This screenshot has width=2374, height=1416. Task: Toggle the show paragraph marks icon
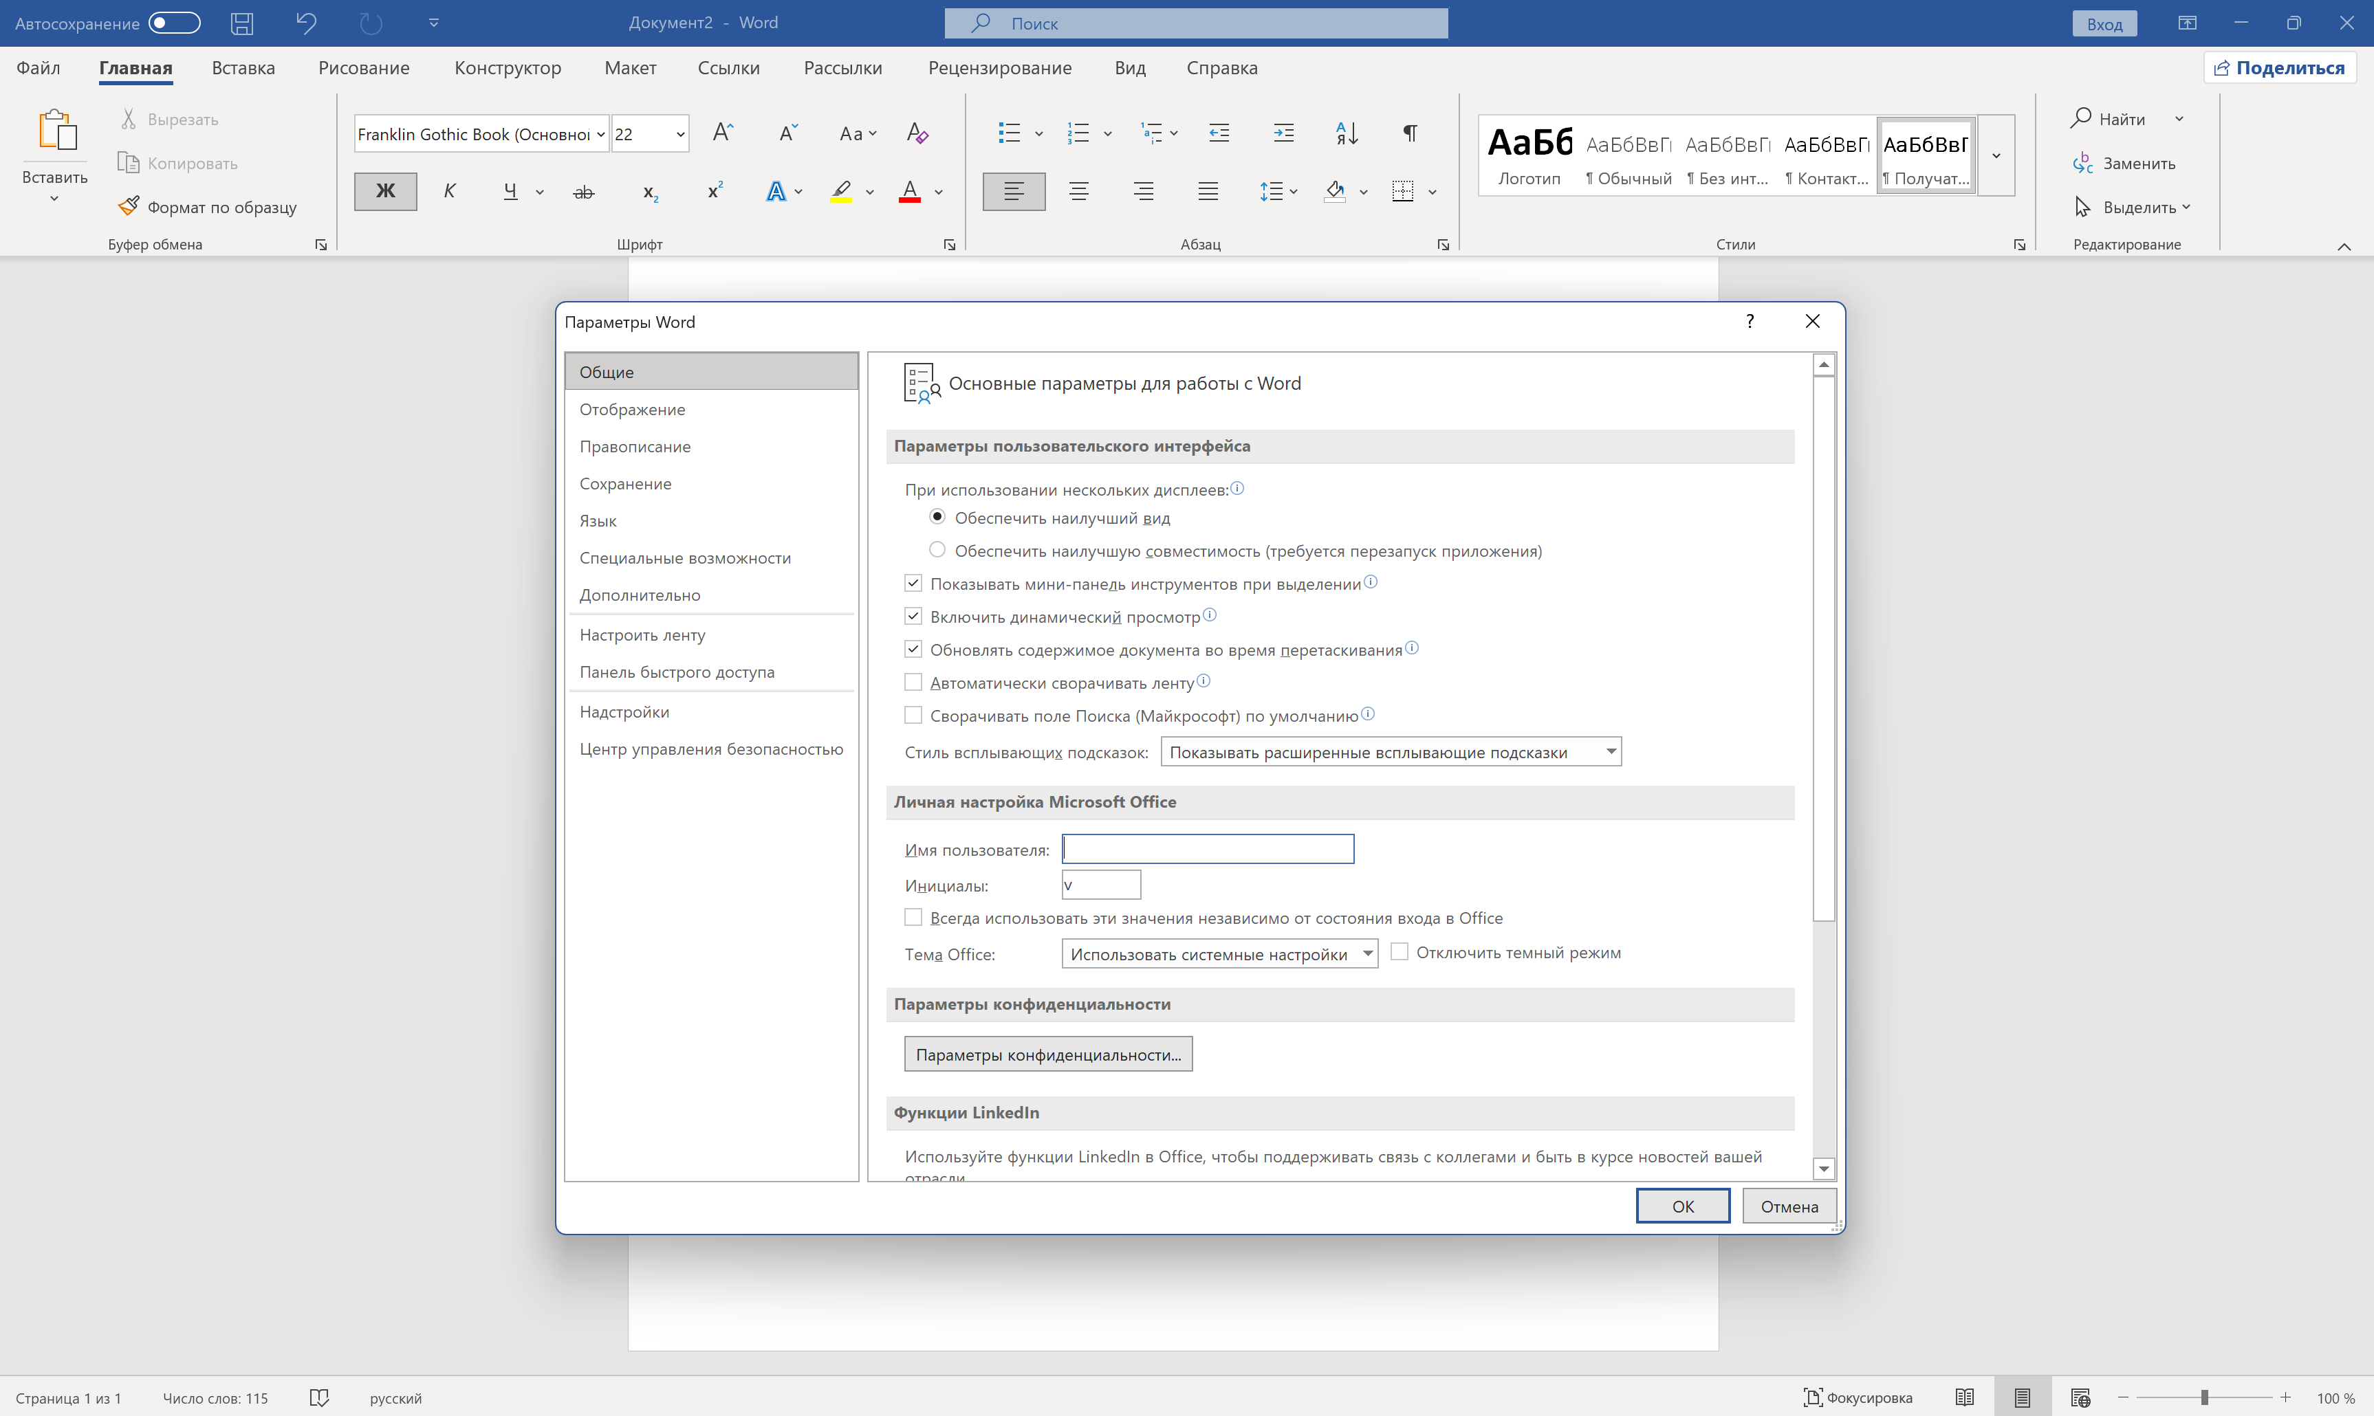coord(1409,133)
